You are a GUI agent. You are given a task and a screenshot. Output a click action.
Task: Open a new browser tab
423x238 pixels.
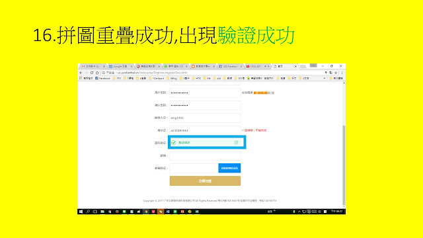coord(303,66)
